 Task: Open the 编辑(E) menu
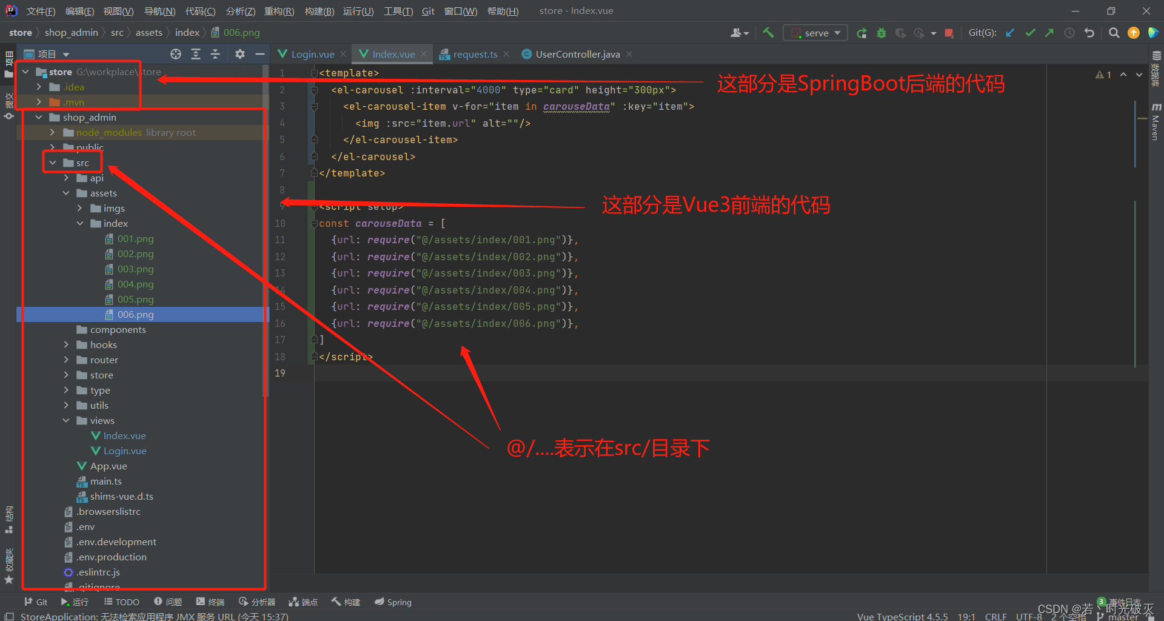pyautogui.click(x=79, y=11)
